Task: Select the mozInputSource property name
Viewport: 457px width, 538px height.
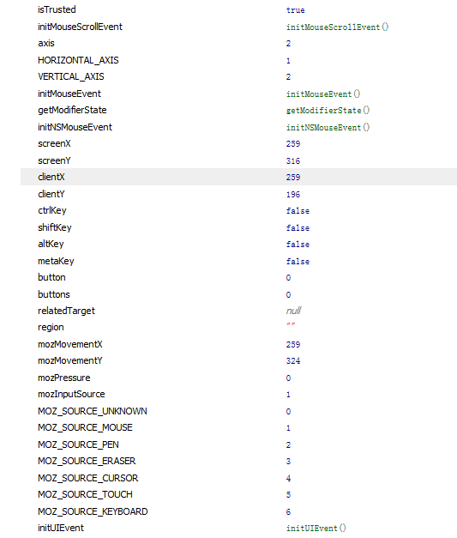Action: click(71, 394)
